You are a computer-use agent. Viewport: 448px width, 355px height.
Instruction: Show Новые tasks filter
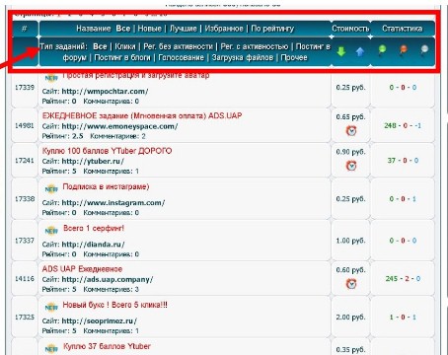tap(149, 29)
